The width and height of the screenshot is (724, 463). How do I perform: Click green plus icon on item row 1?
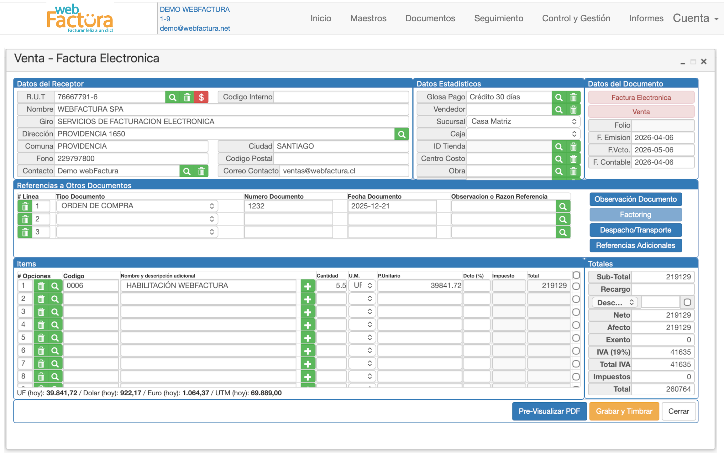click(x=308, y=286)
